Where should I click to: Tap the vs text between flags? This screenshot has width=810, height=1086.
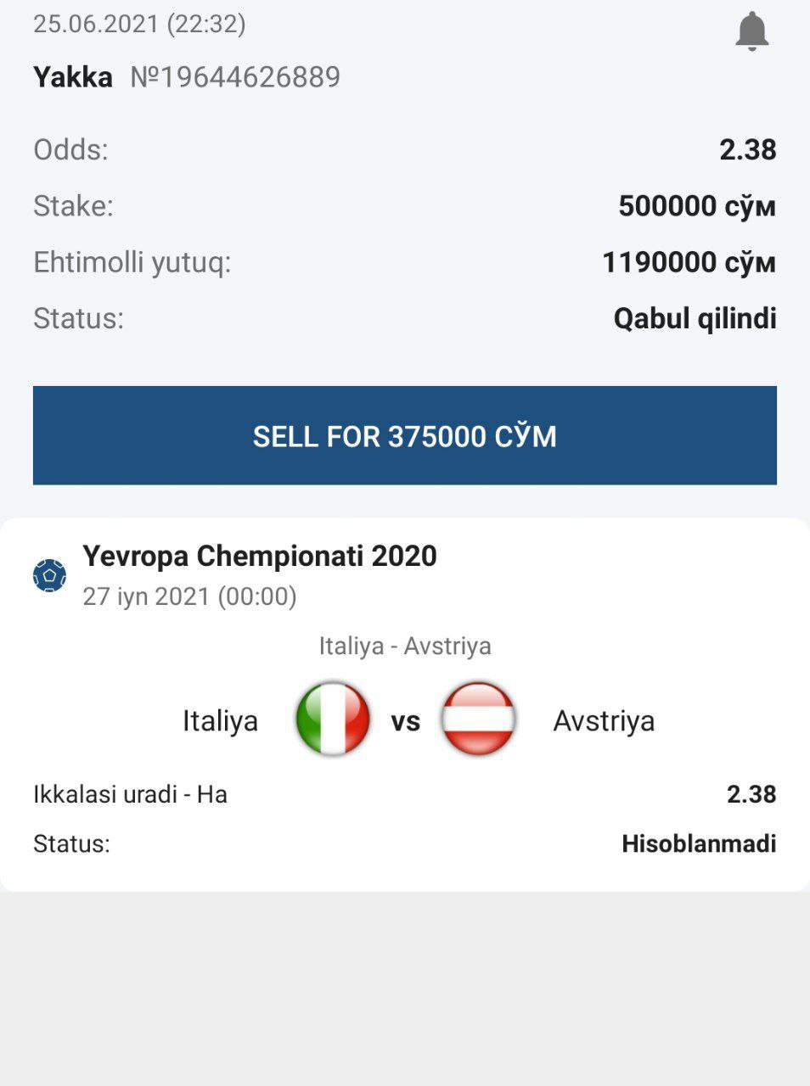click(406, 722)
